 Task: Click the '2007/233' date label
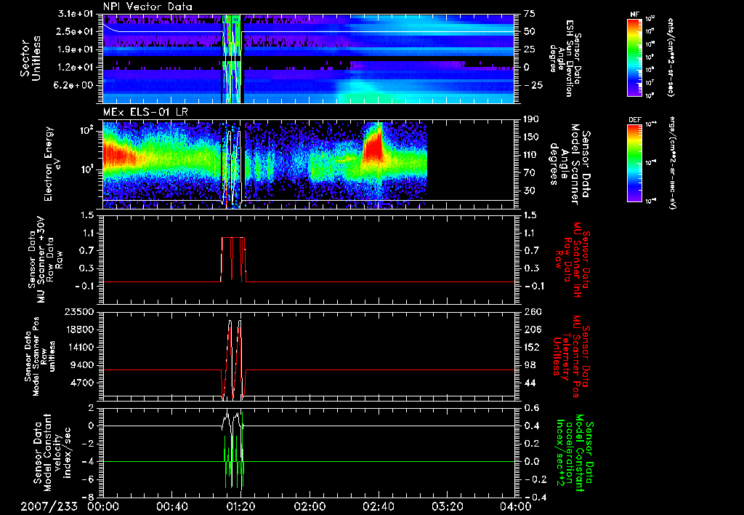[x=49, y=506]
